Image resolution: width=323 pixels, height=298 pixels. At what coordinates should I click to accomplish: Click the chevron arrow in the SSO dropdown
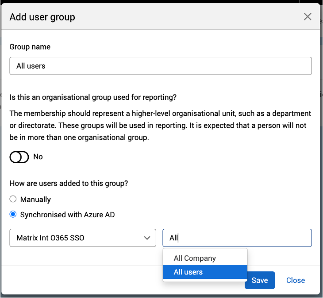tap(147, 238)
